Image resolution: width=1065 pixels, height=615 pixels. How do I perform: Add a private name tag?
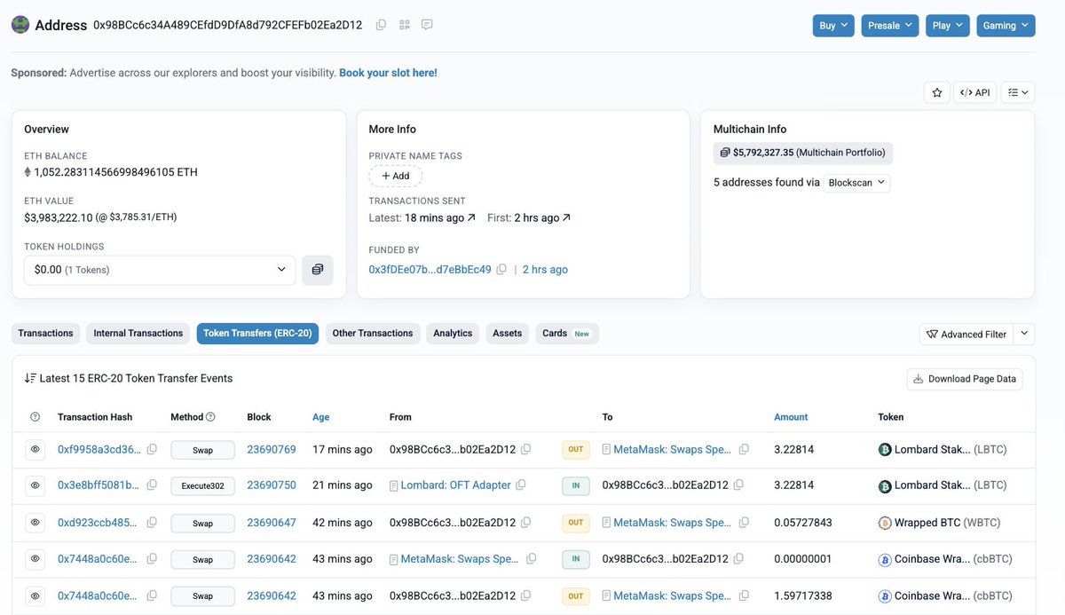click(x=395, y=176)
